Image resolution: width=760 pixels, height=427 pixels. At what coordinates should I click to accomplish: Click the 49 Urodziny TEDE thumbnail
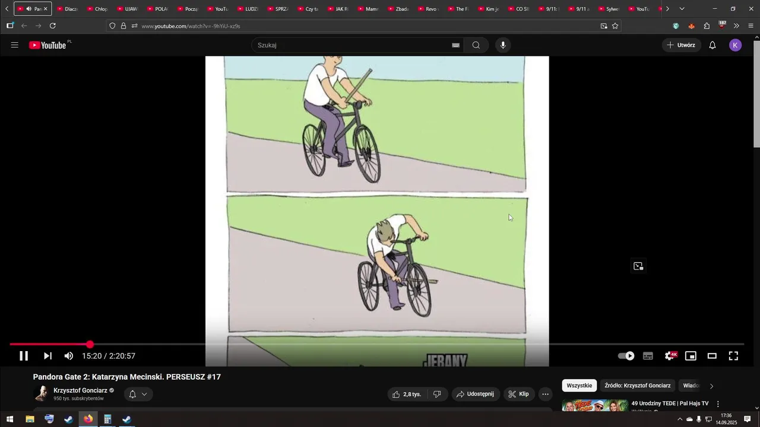pyautogui.click(x=595, y=406)
